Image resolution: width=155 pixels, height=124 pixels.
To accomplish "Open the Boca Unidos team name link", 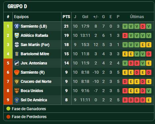I will [32, 91].
